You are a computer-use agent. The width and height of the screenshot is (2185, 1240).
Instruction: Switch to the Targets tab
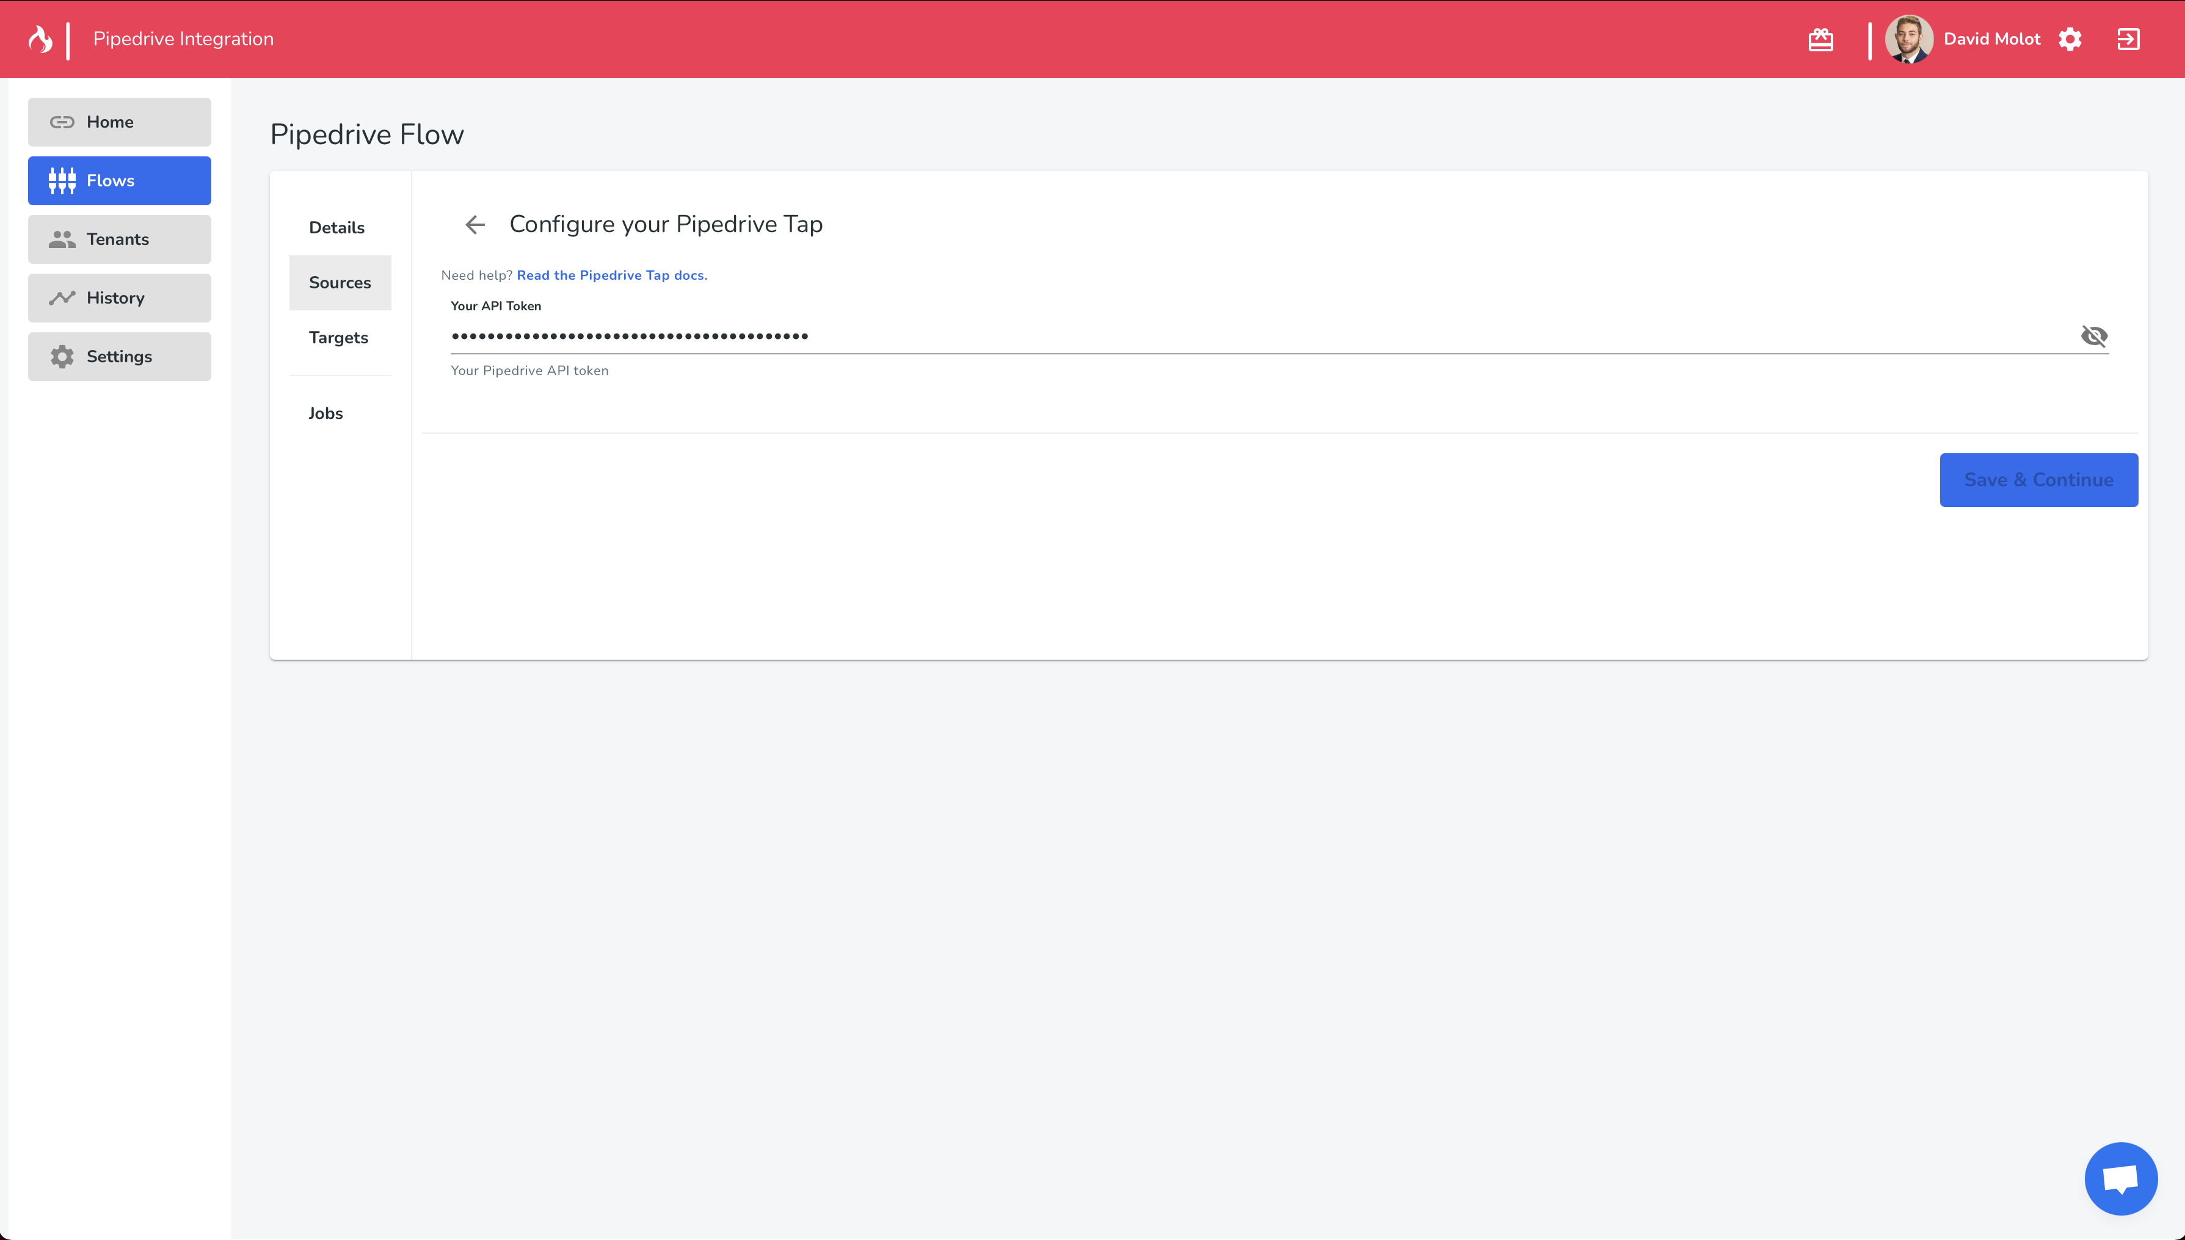[x=340, y=337]
